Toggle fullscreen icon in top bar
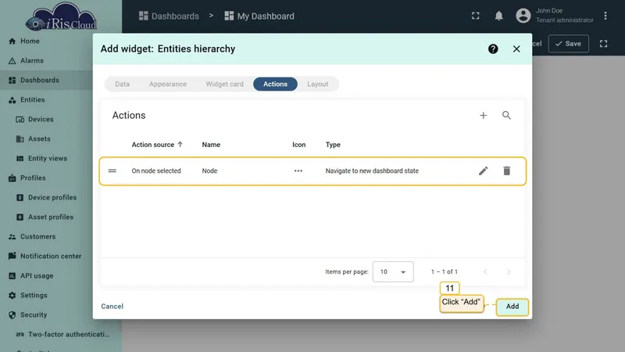The height and width of the screenshot is (352, 625). (476, 16)
